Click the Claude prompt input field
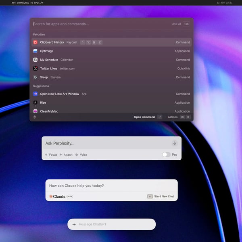The height and width of the screenshot is (242, 242). click(111, 186)
